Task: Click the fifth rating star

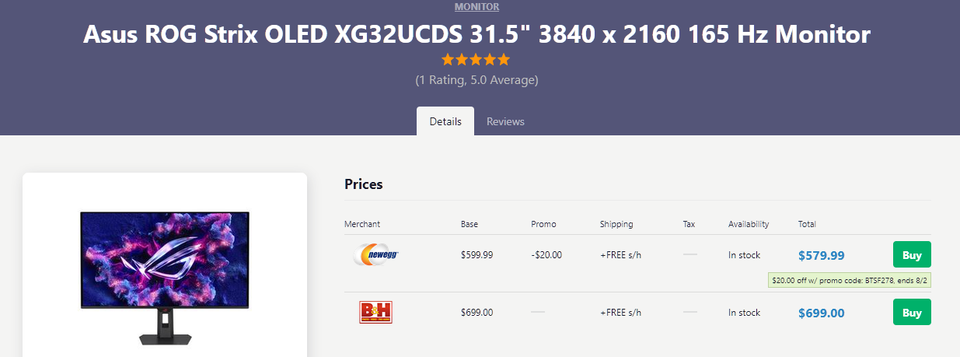Action: [x=504, y=59]
